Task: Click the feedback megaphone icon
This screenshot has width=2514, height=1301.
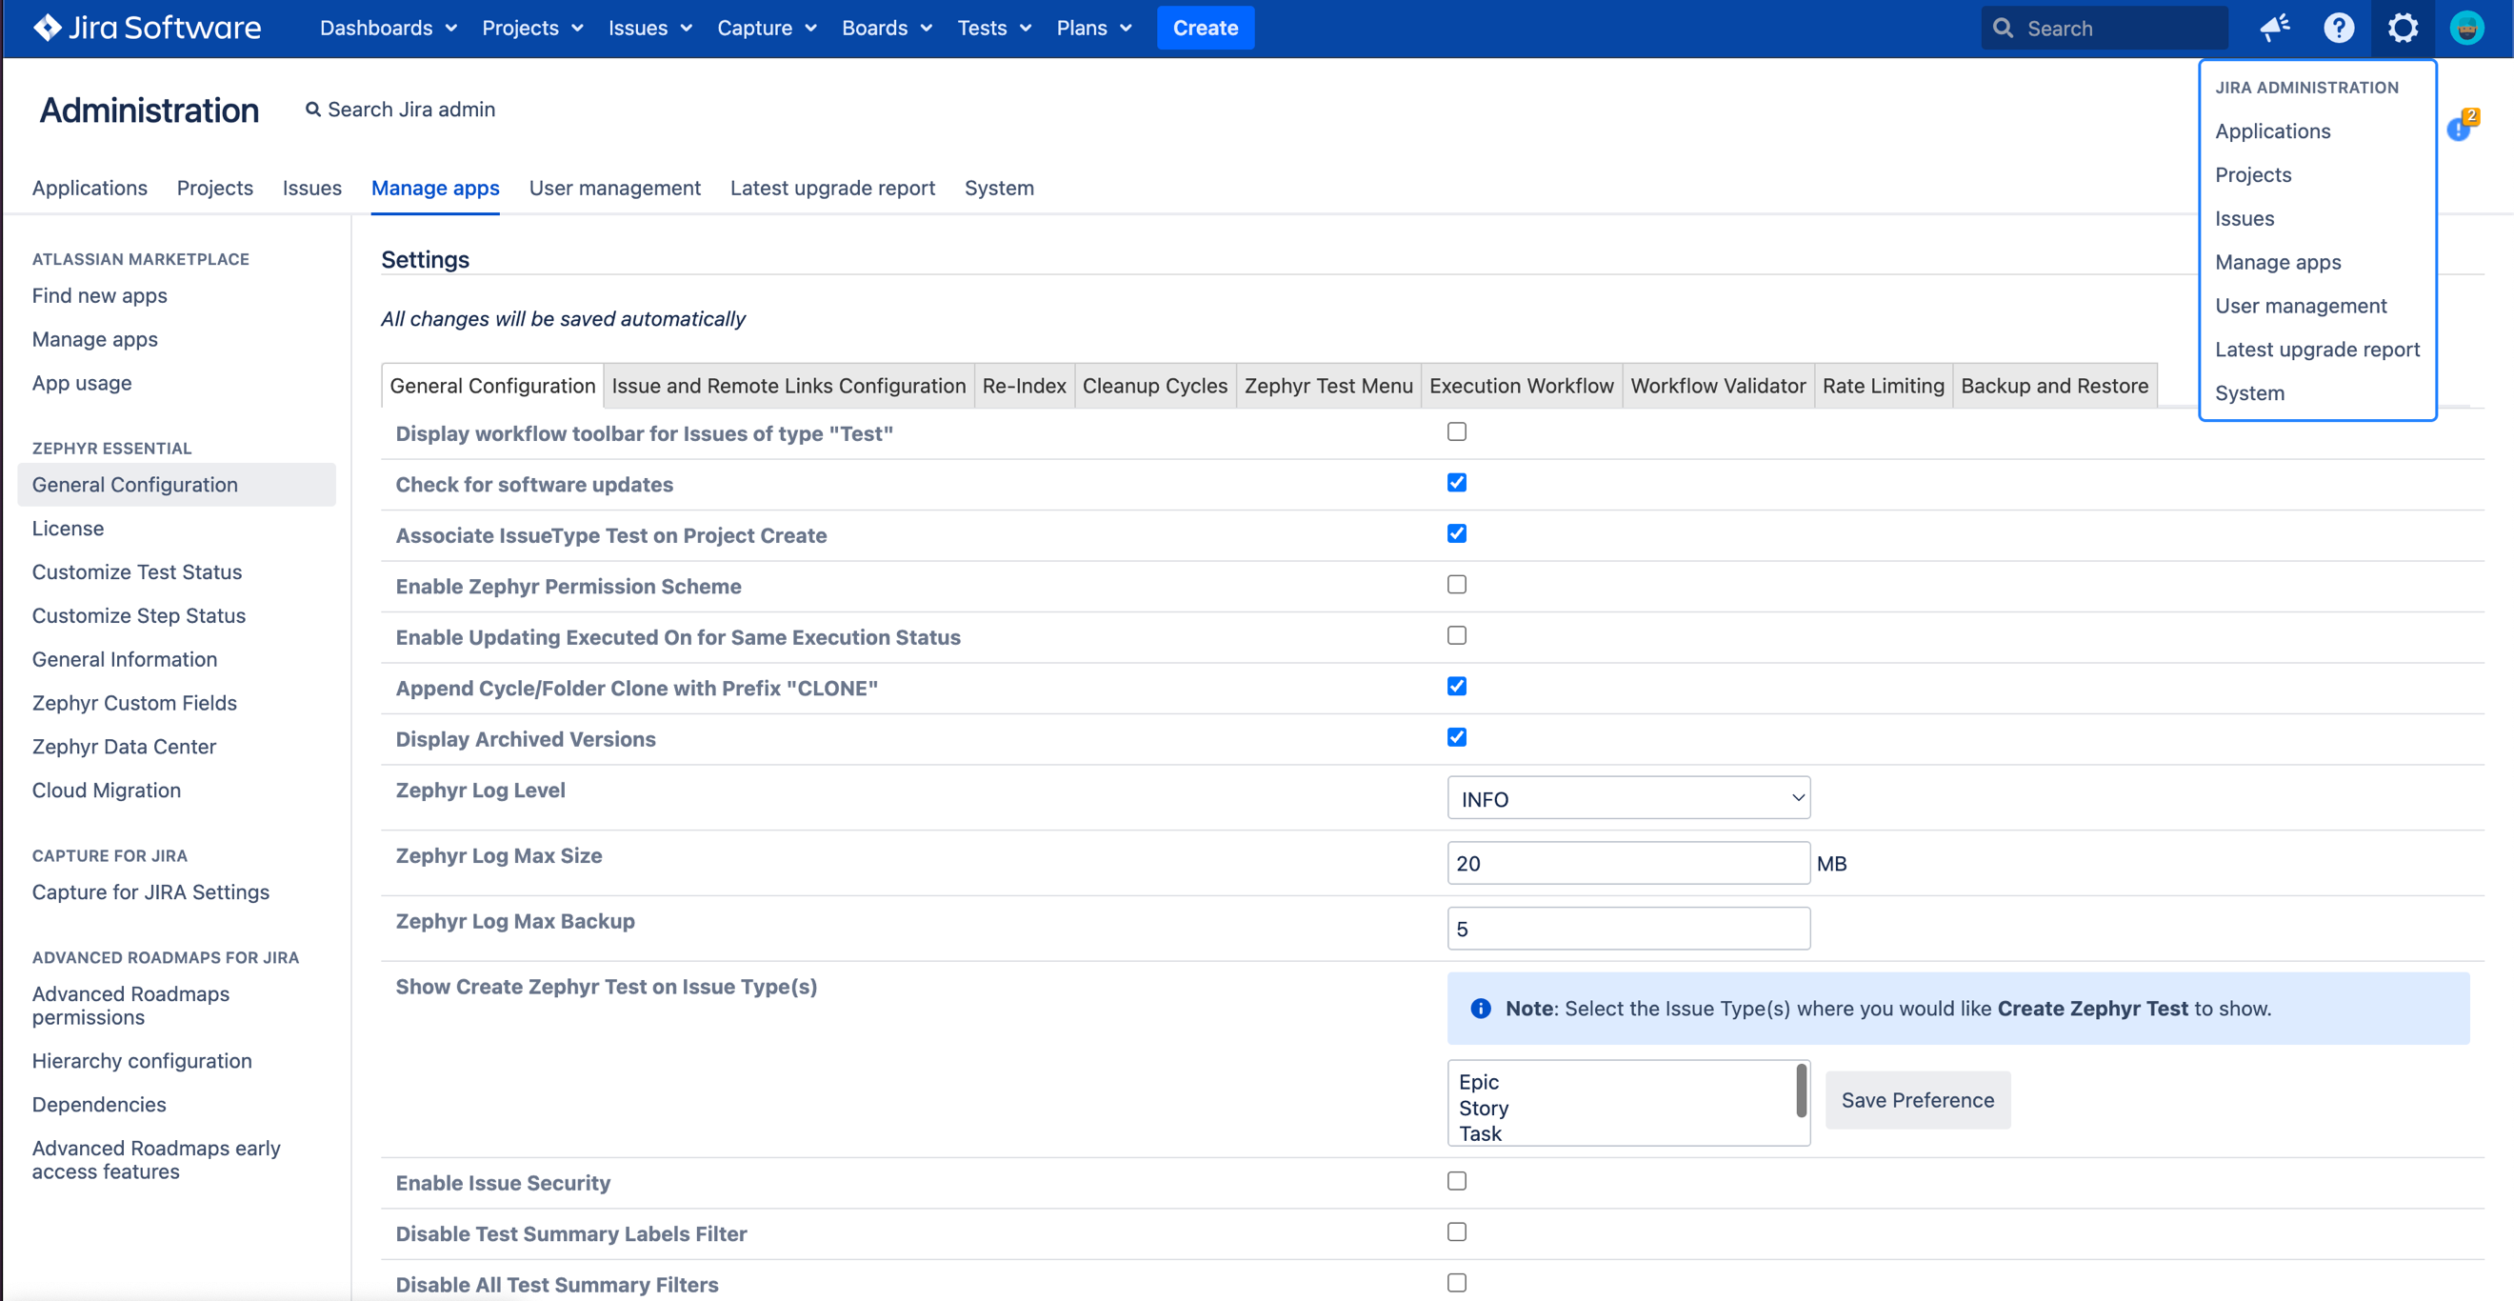Action: coord(2276,28)
